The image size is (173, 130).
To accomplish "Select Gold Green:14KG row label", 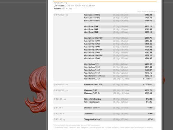I will 92,18.
